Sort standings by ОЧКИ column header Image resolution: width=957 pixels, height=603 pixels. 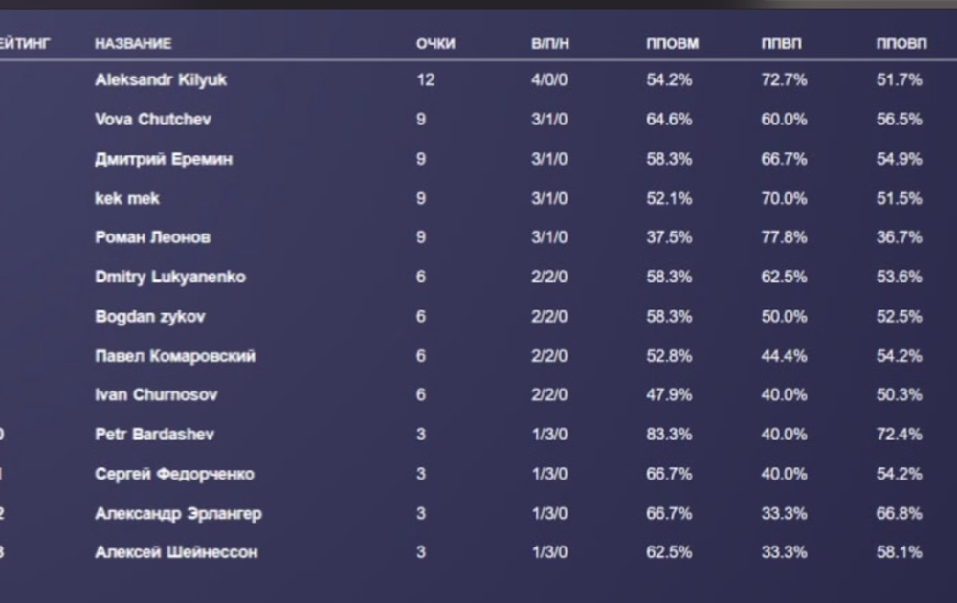tap(435, 44)
